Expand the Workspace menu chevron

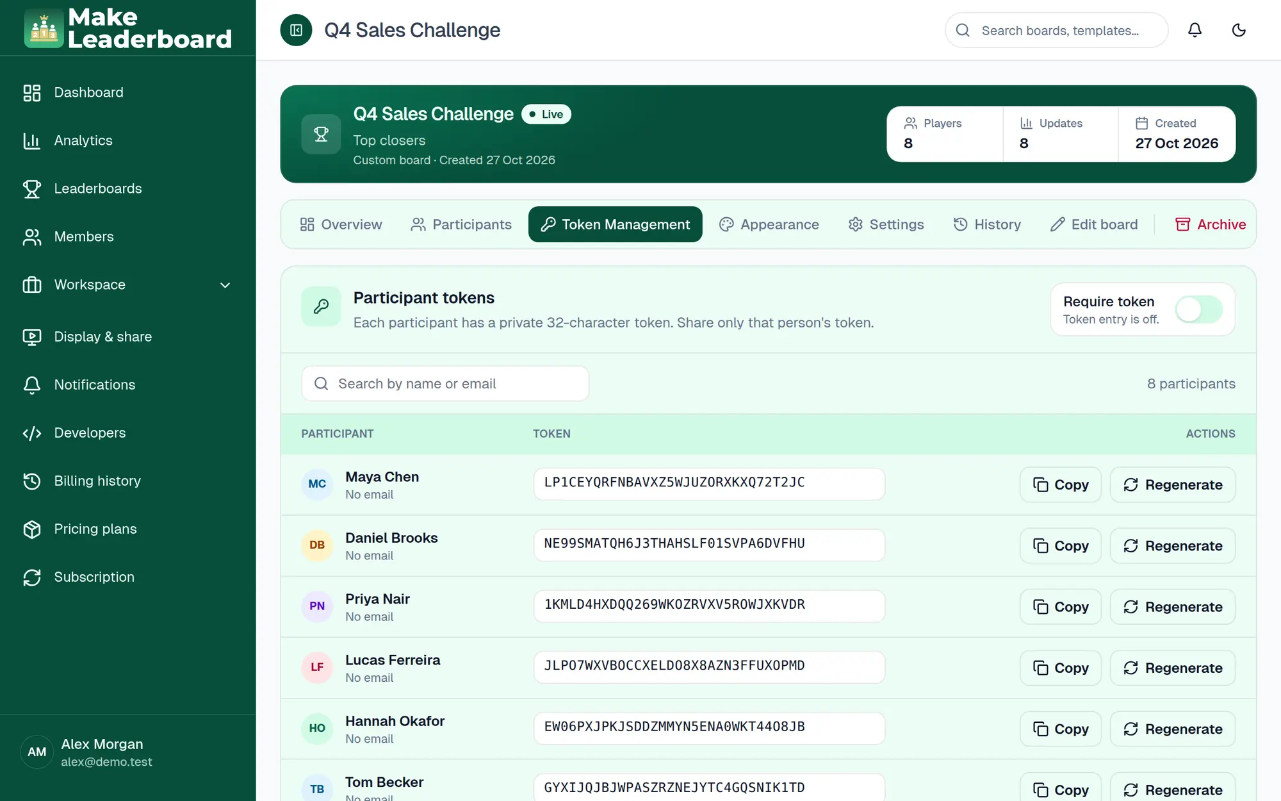click(x=225, y=285)
